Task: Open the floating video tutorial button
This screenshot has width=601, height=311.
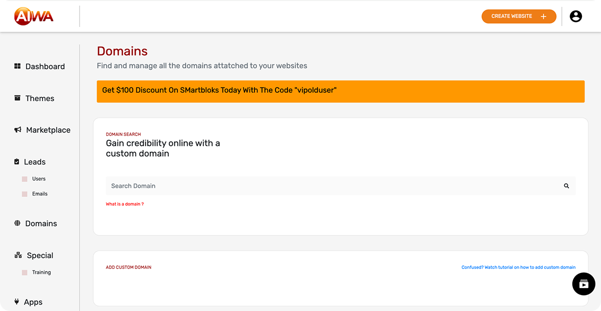Action: pos(583,284)
